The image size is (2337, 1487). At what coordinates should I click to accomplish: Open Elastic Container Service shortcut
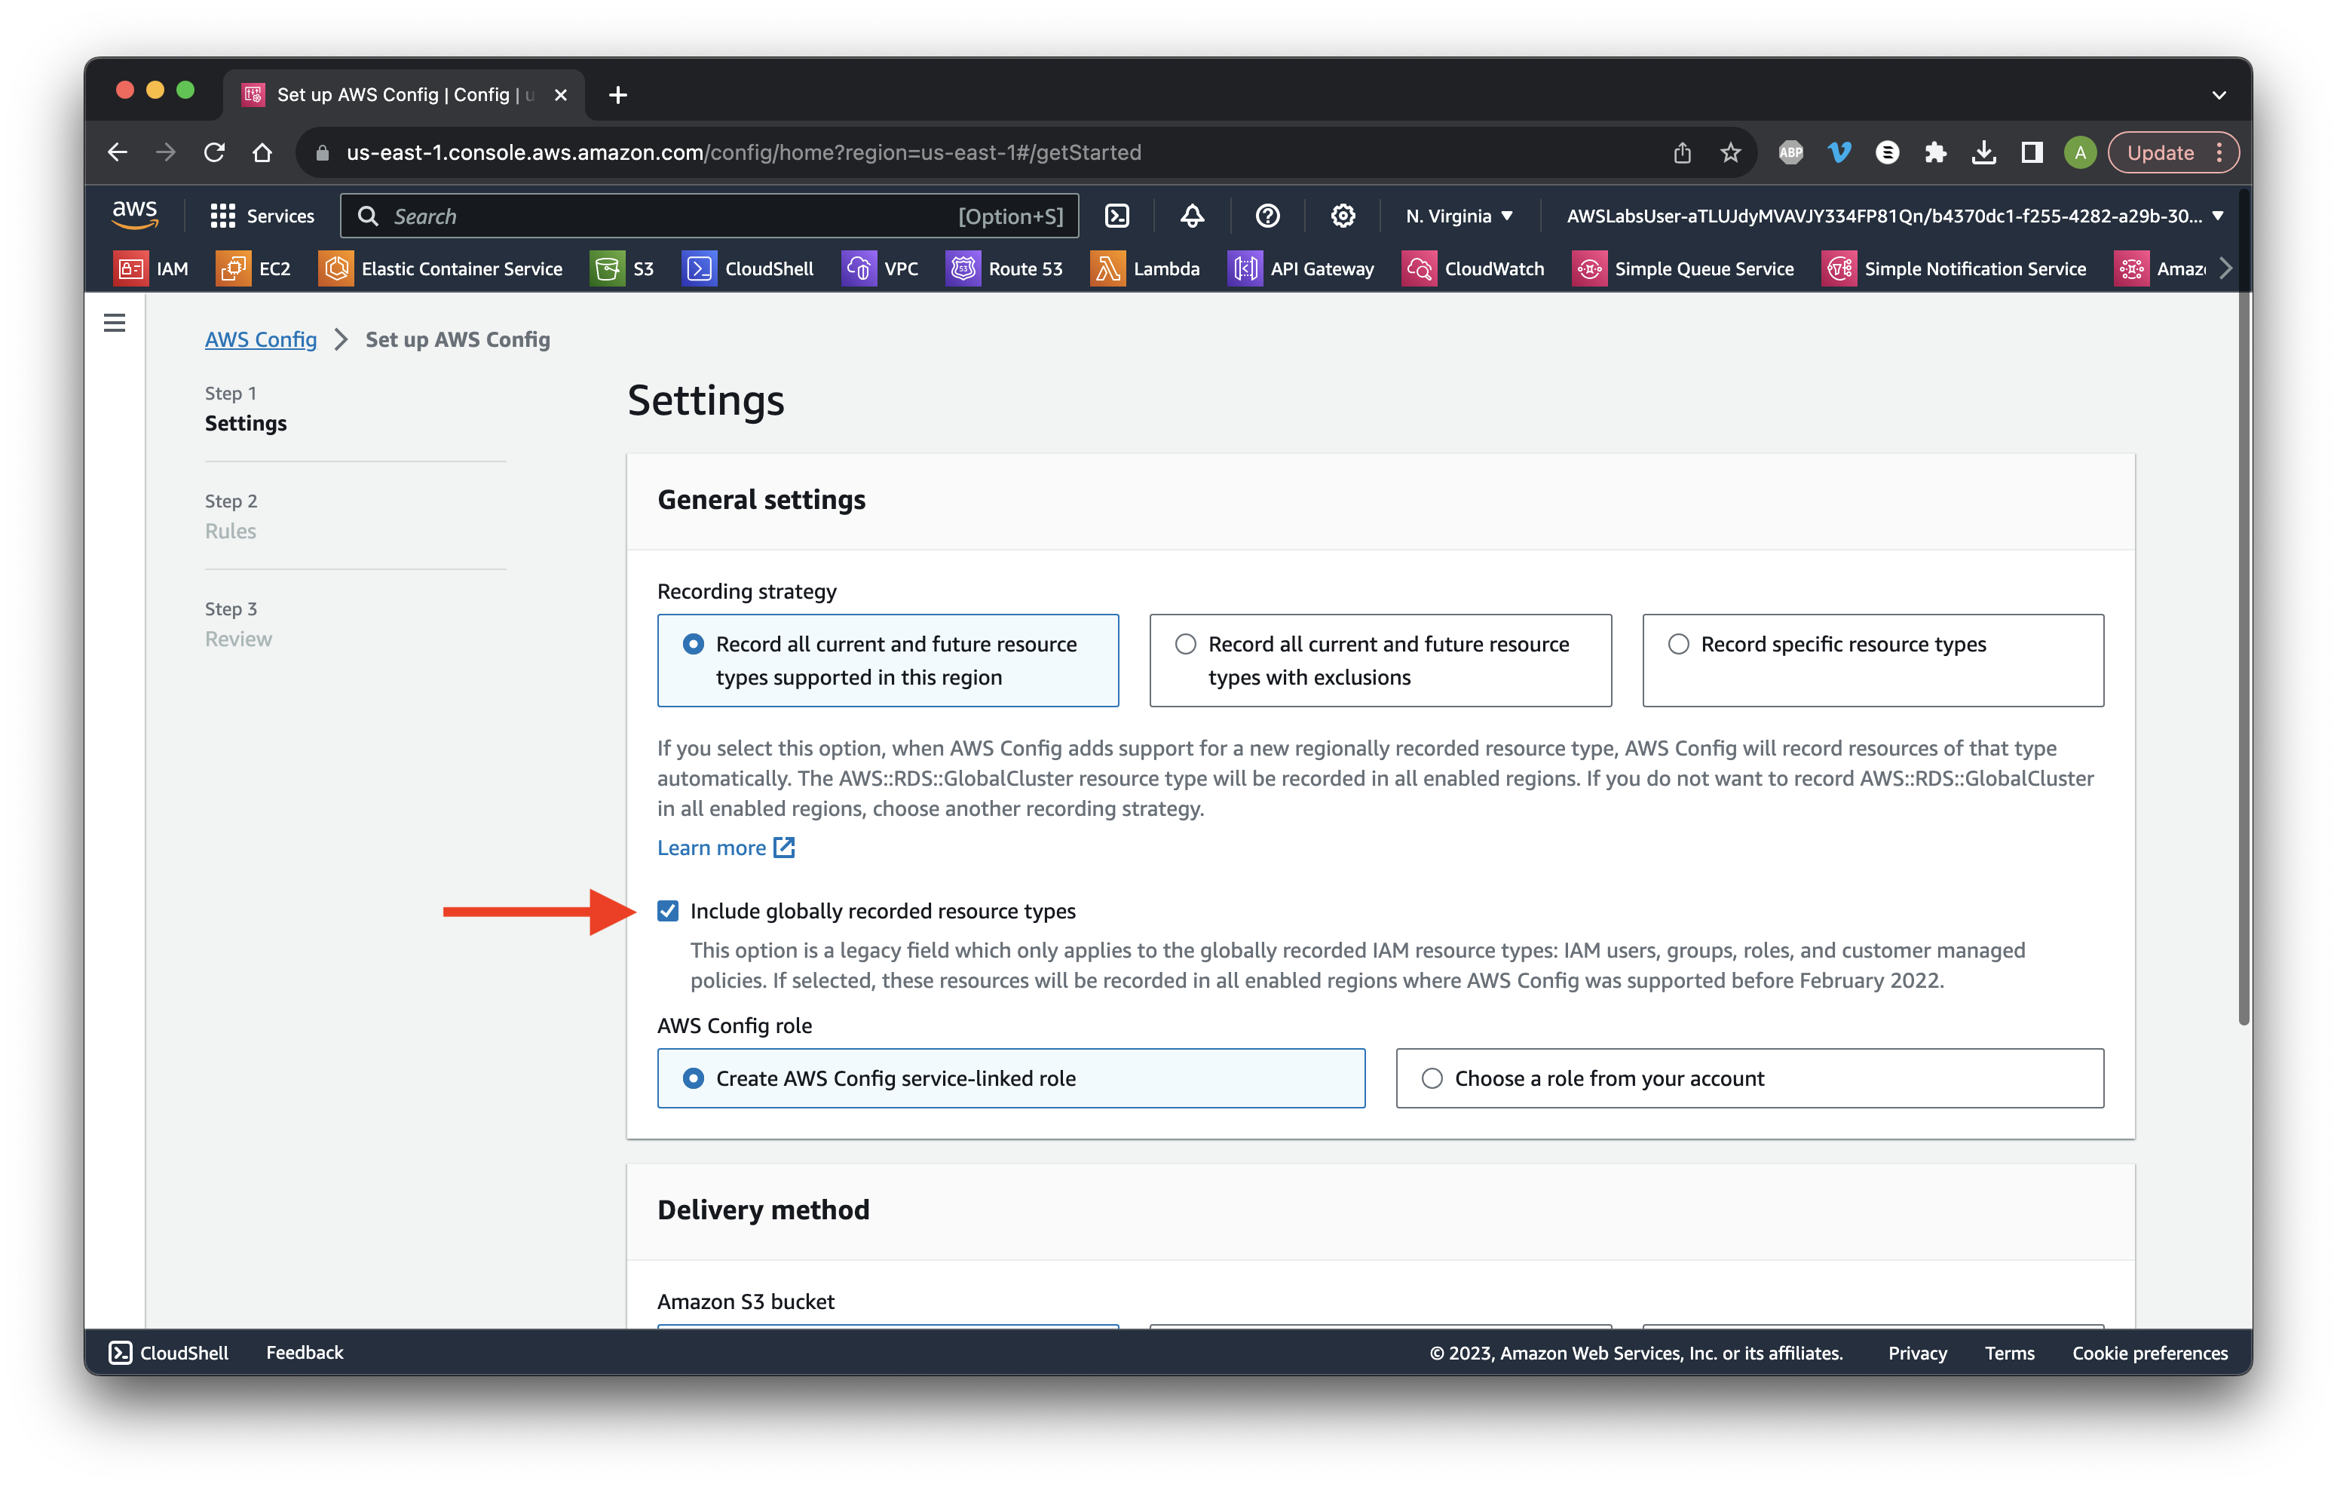(x=440, y=269)
